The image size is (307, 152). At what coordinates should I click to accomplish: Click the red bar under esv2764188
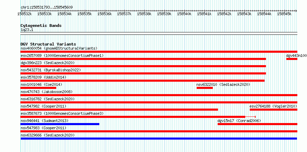(x=274, y=110)
